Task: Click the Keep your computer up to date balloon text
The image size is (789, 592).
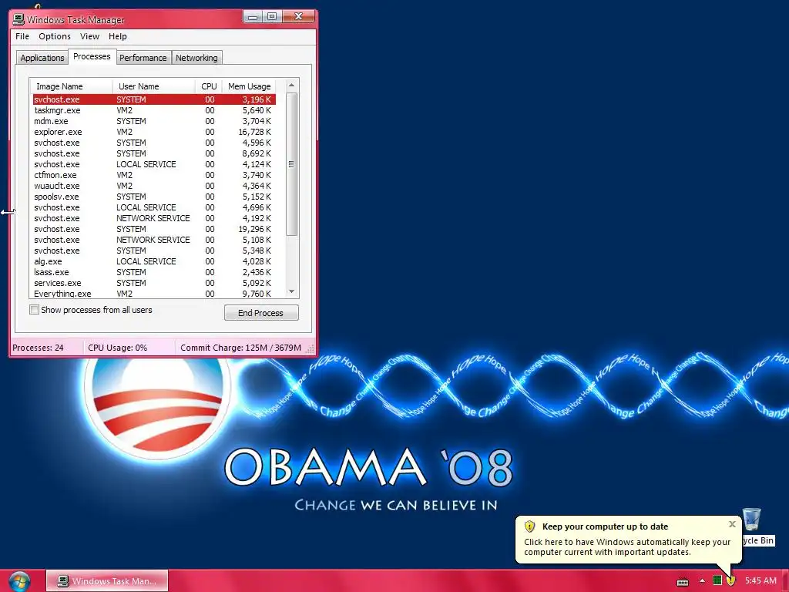Action: [x=605, y=526]
